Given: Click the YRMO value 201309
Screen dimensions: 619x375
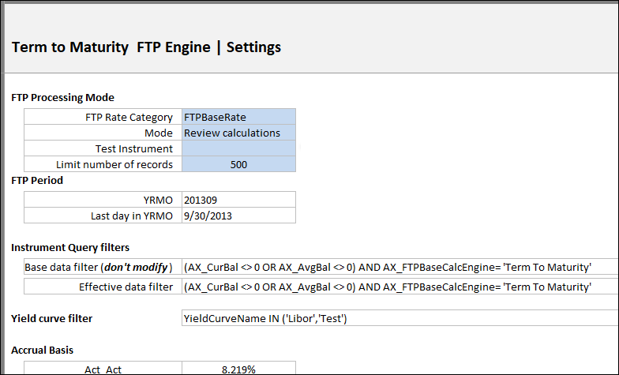Looking at the screenshot, I should click(x=238, y=200).
